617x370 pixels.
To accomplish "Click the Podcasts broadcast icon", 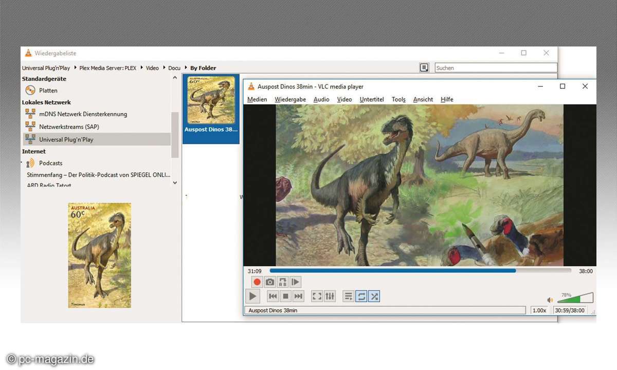I will coord(30,163).
